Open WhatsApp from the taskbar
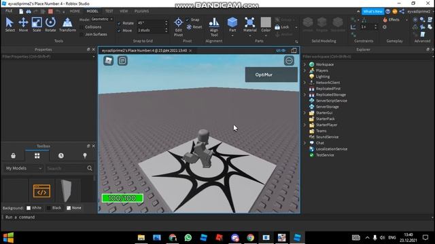The image size is (435, 244). pyautogui.click(x=188, y=238)
